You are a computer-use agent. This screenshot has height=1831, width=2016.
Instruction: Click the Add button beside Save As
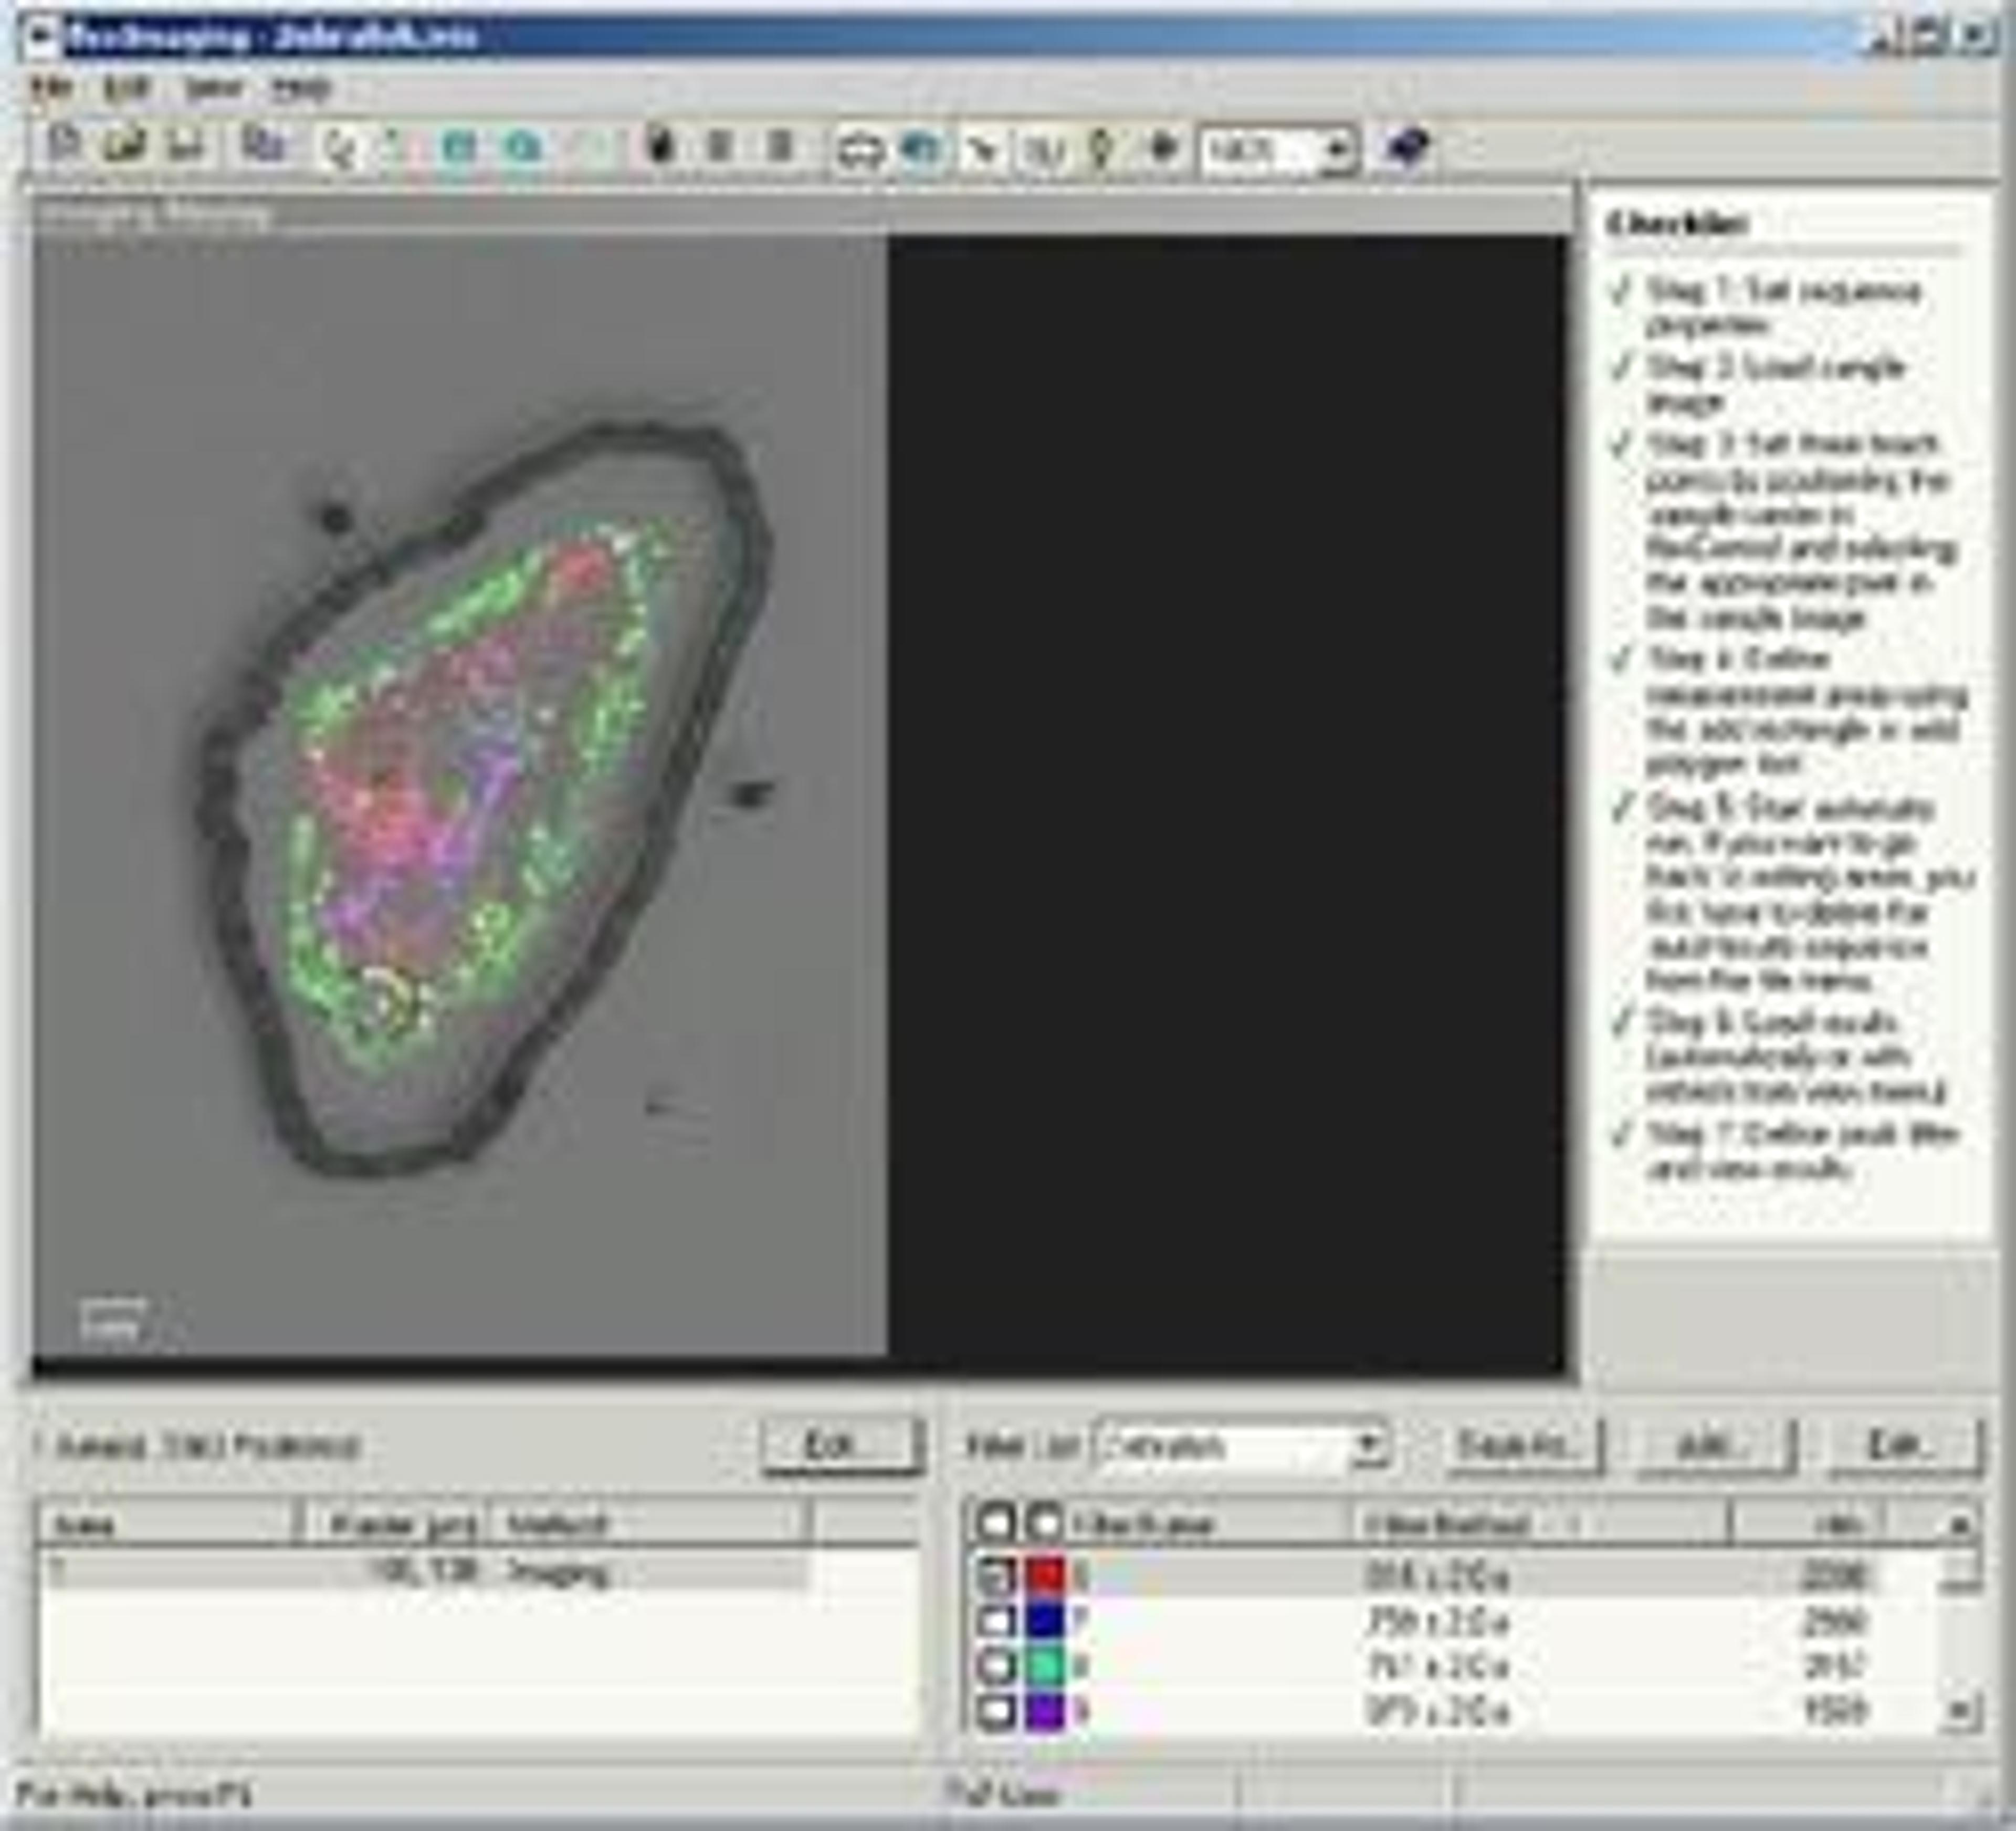(x=1714, y=1446)
